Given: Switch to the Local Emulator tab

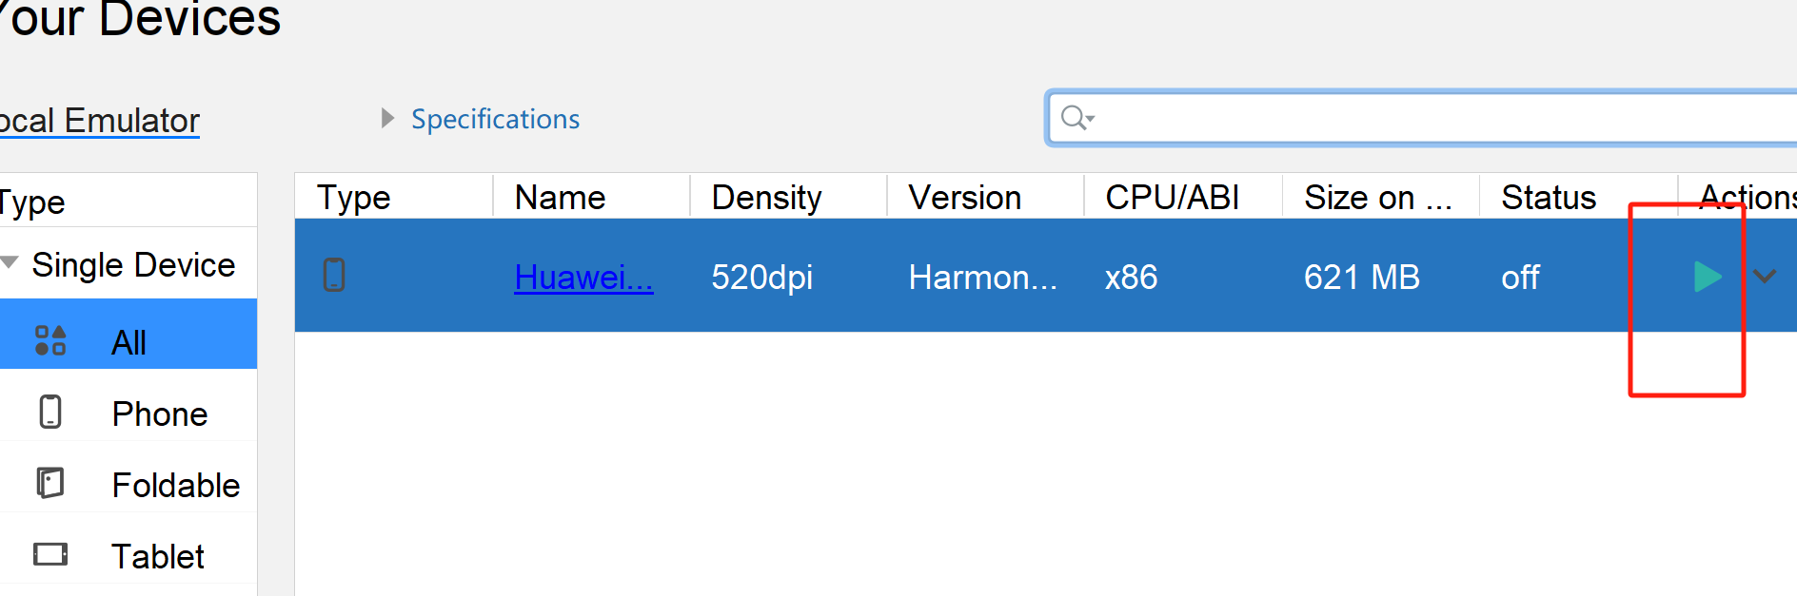Looking at the screenshot, I should (x=99, y=121).
